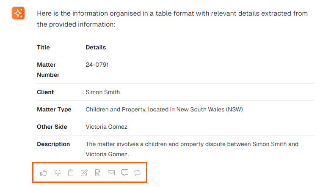Click the Client row label

tap(45, 92)
